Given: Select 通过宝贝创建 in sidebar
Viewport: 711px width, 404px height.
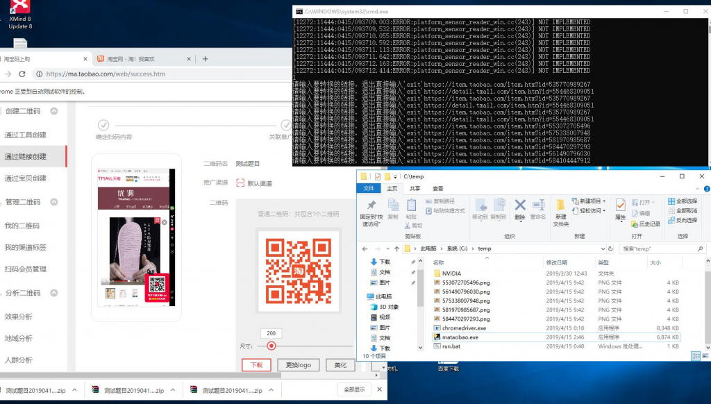Looking at the screenshot, I should pyautogui.click(x=26, y=178).
